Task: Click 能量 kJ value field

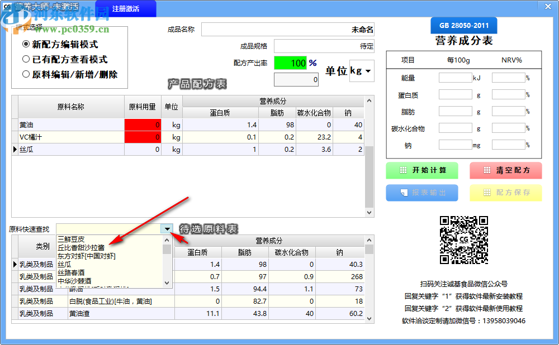Action: point(455,78)
